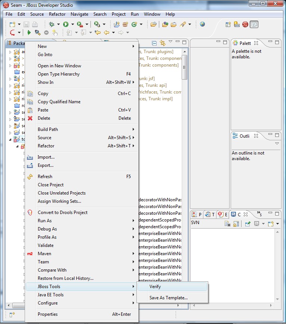The height and width of the screenshot is (324, 286).
Task: Click the Open Perspective icon
Action: 228,24
